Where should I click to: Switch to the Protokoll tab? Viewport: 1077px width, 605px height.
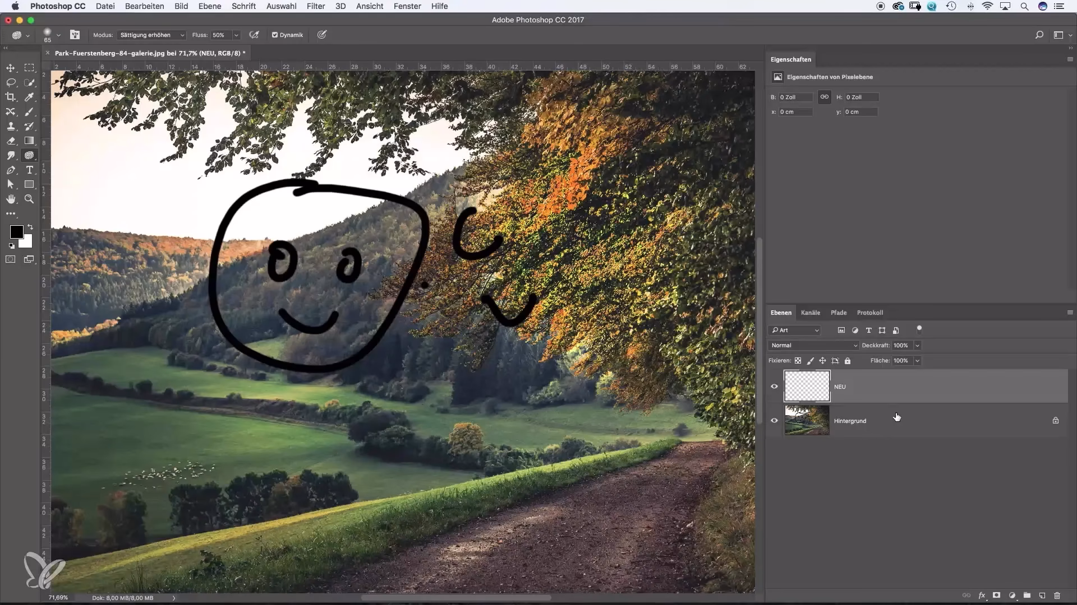pos(869,313)
